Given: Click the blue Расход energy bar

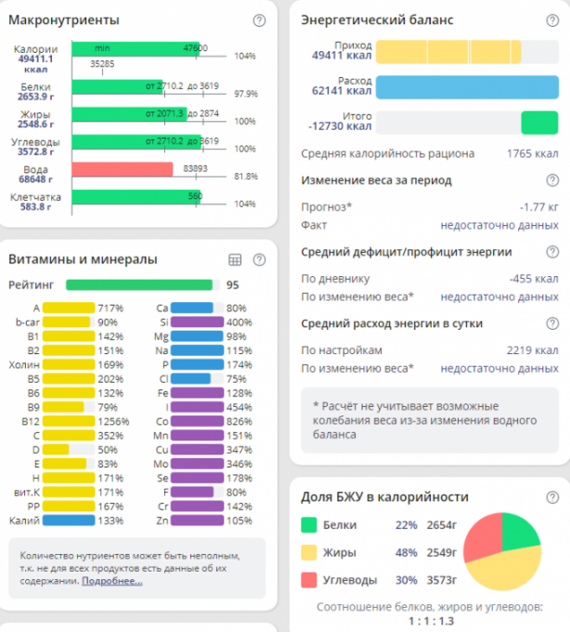Looking at the screenshot, I should (466, 86).
